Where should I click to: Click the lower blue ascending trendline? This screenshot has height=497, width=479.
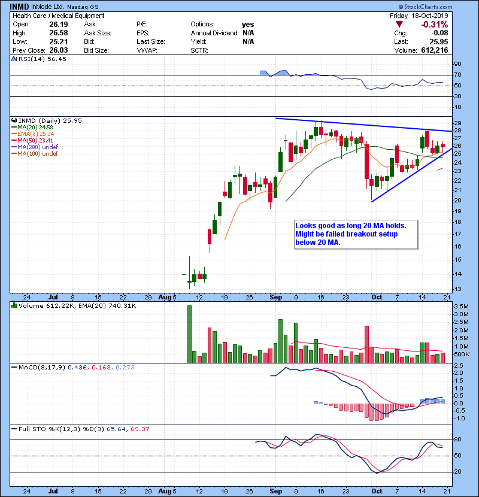pos(412,175)
